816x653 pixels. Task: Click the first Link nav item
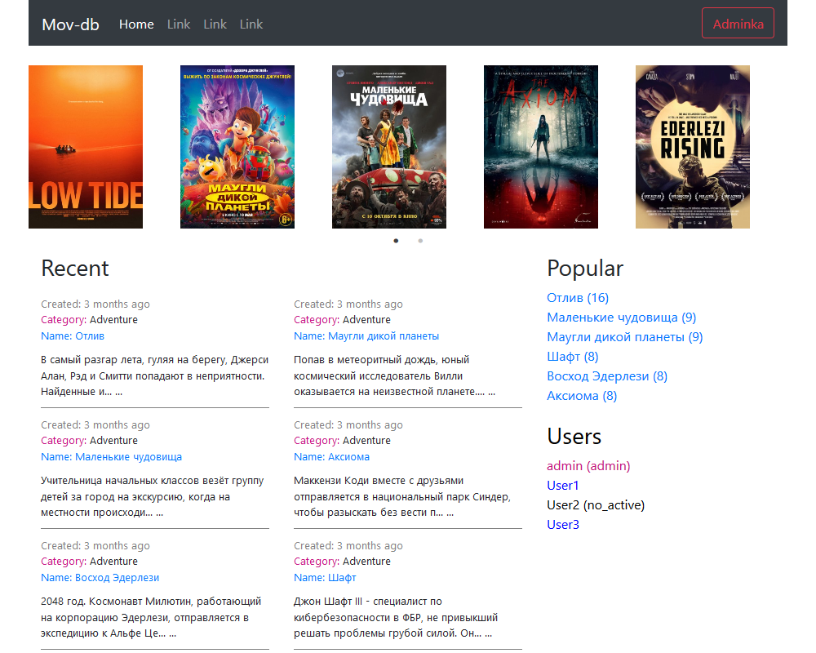coord(179,24)
